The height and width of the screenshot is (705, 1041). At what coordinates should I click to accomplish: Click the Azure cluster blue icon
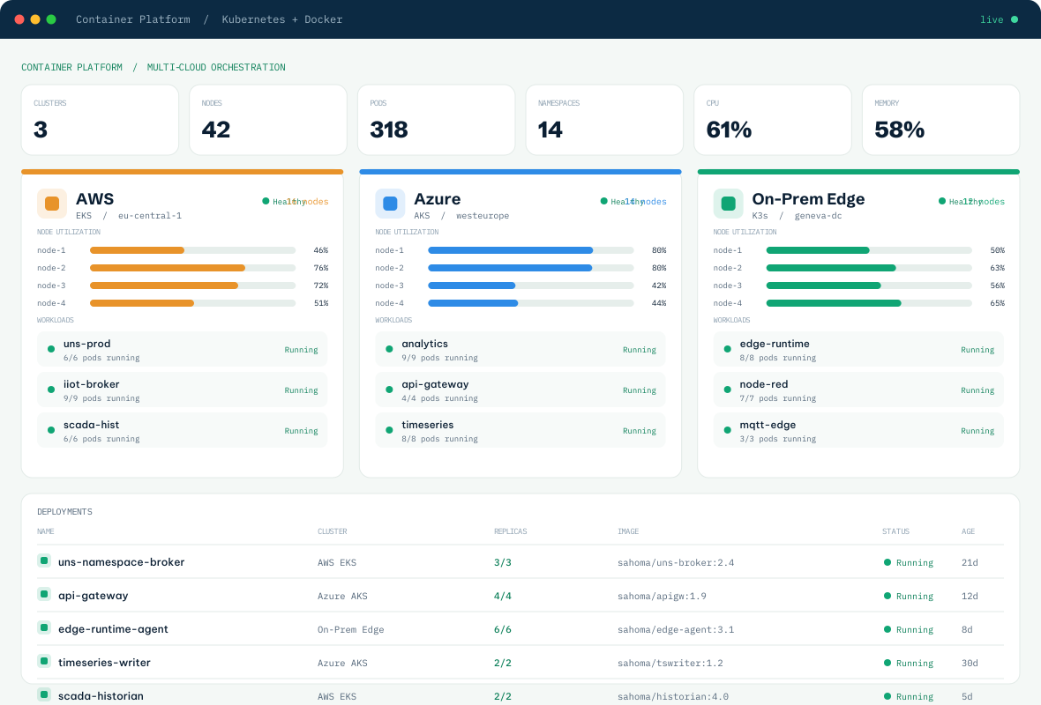click(x=390, y=204)
